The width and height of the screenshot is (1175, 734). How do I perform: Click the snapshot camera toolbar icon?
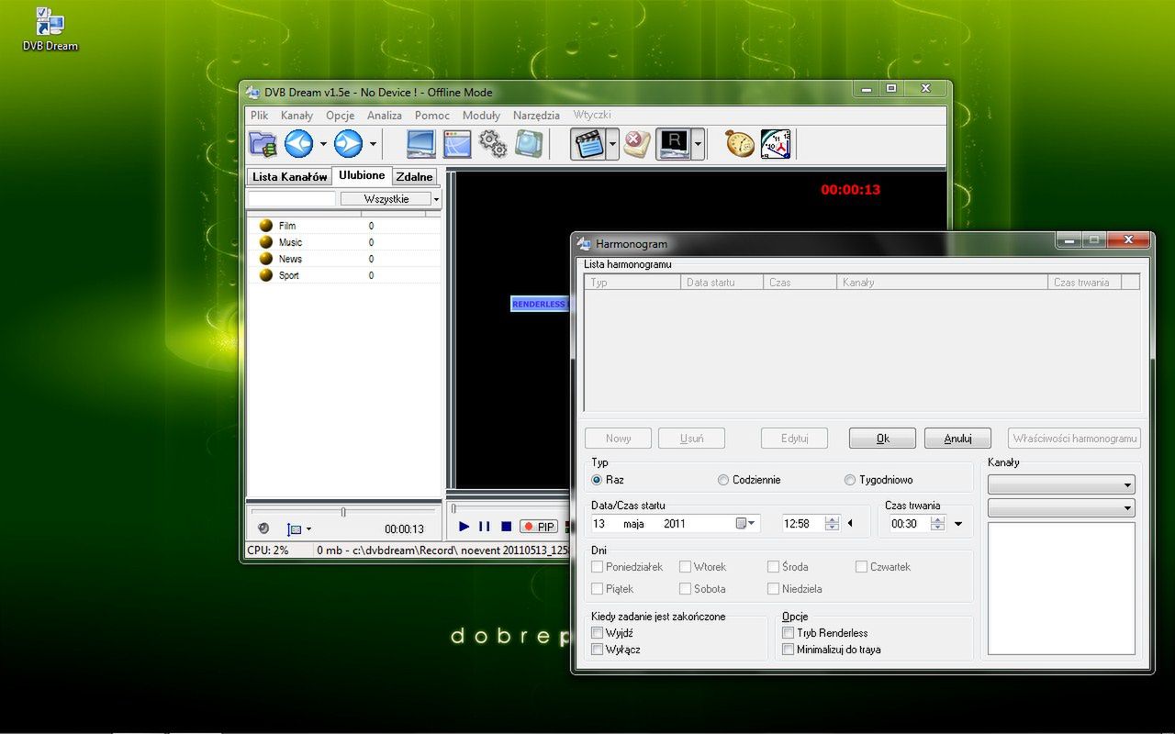click(x=528, y=144)
